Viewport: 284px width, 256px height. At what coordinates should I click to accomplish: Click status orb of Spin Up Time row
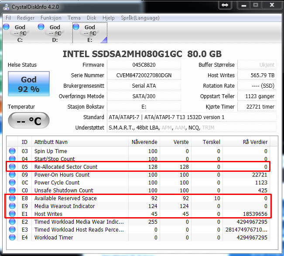pyautogui.click(x=12, y=151)
